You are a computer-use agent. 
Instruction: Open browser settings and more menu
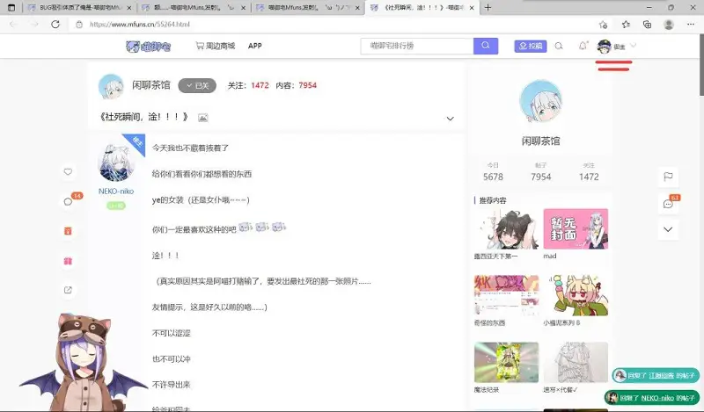coord(691,25)
